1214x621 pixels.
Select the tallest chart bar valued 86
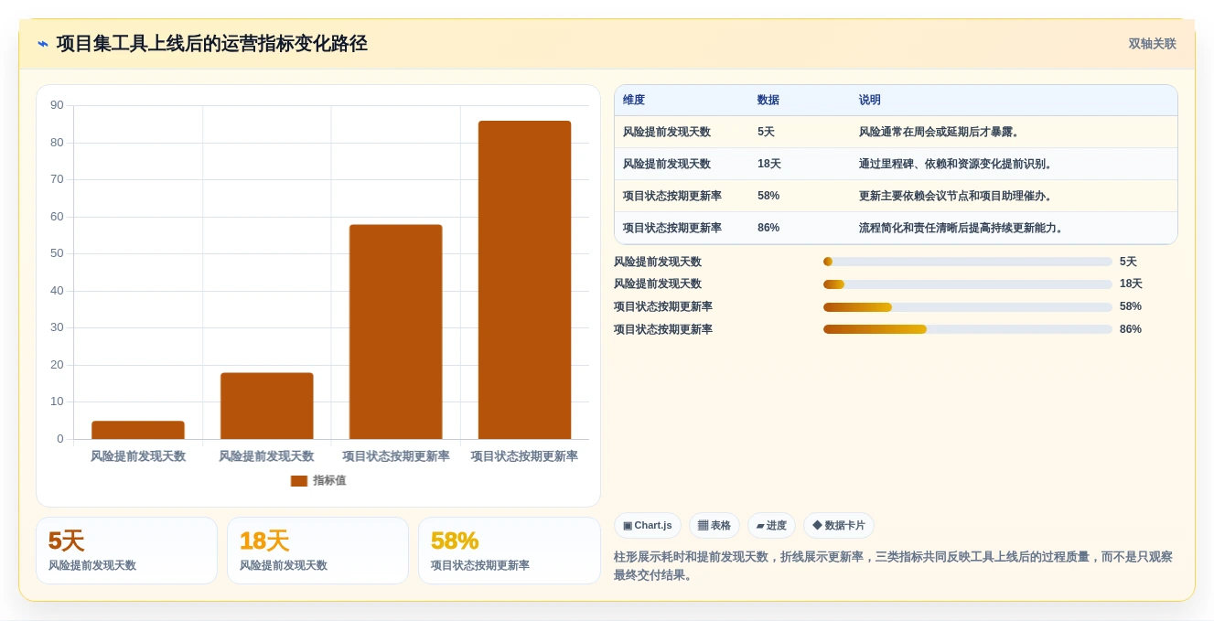point(524,280)
